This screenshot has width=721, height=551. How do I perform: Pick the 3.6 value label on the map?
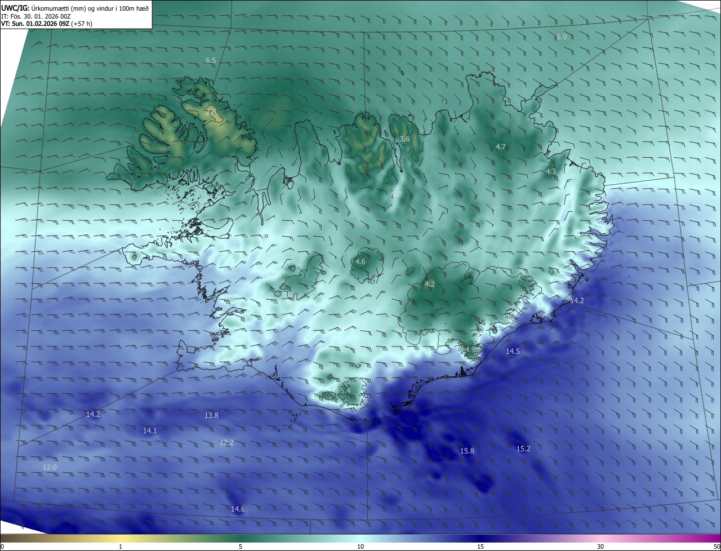click(x=404, y=139)
